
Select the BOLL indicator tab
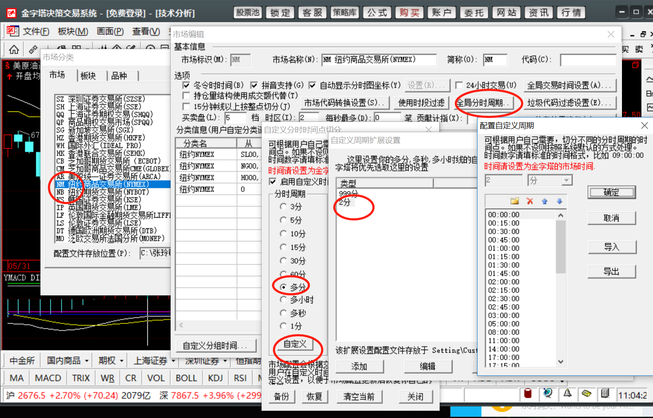click(x=186, y=378)
